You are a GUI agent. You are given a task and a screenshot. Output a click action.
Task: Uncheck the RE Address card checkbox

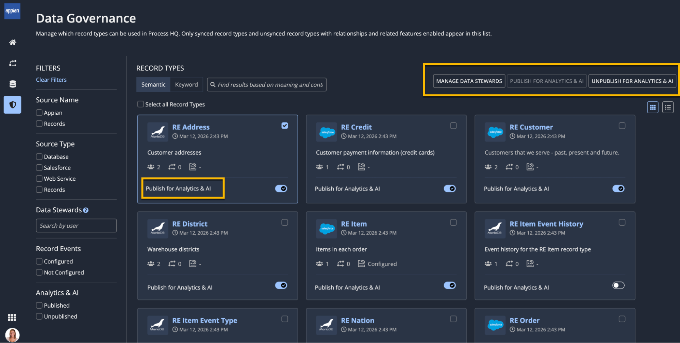tap(285, 126)
